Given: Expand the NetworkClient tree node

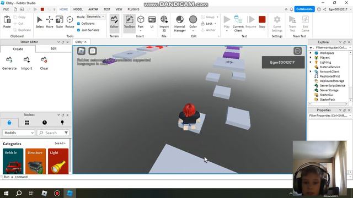Looking at the screenshot, I should pyautogui.click(x=311, y=71).
